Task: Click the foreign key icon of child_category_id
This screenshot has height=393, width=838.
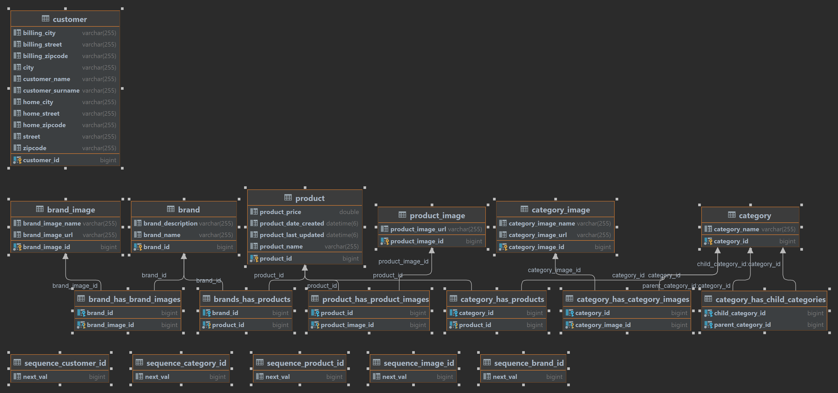Action: [708, 313]
